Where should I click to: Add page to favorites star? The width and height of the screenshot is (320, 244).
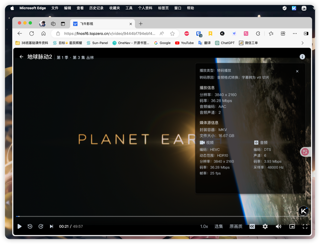tap(172, 34)
